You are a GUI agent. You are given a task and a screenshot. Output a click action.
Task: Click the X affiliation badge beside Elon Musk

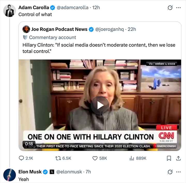point(52,172)
